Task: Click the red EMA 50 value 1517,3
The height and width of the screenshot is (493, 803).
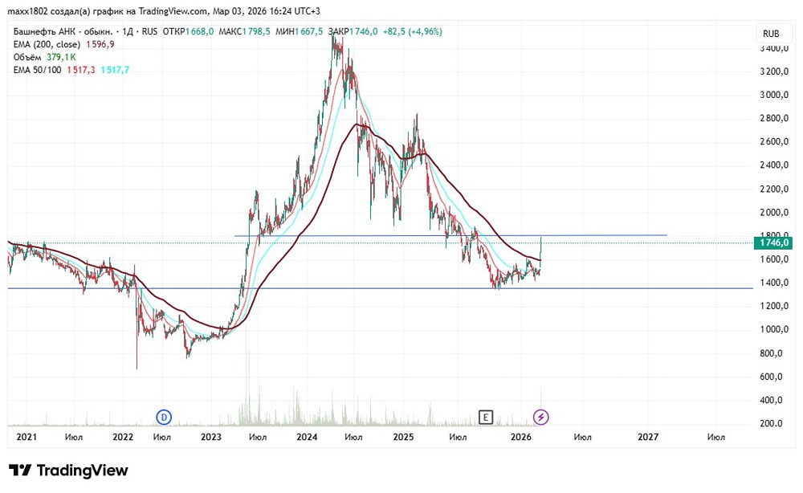Action: point(81,70)
